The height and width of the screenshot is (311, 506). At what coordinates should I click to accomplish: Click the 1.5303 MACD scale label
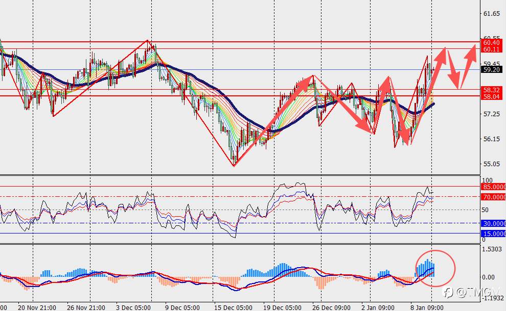[x=492, y=249]
